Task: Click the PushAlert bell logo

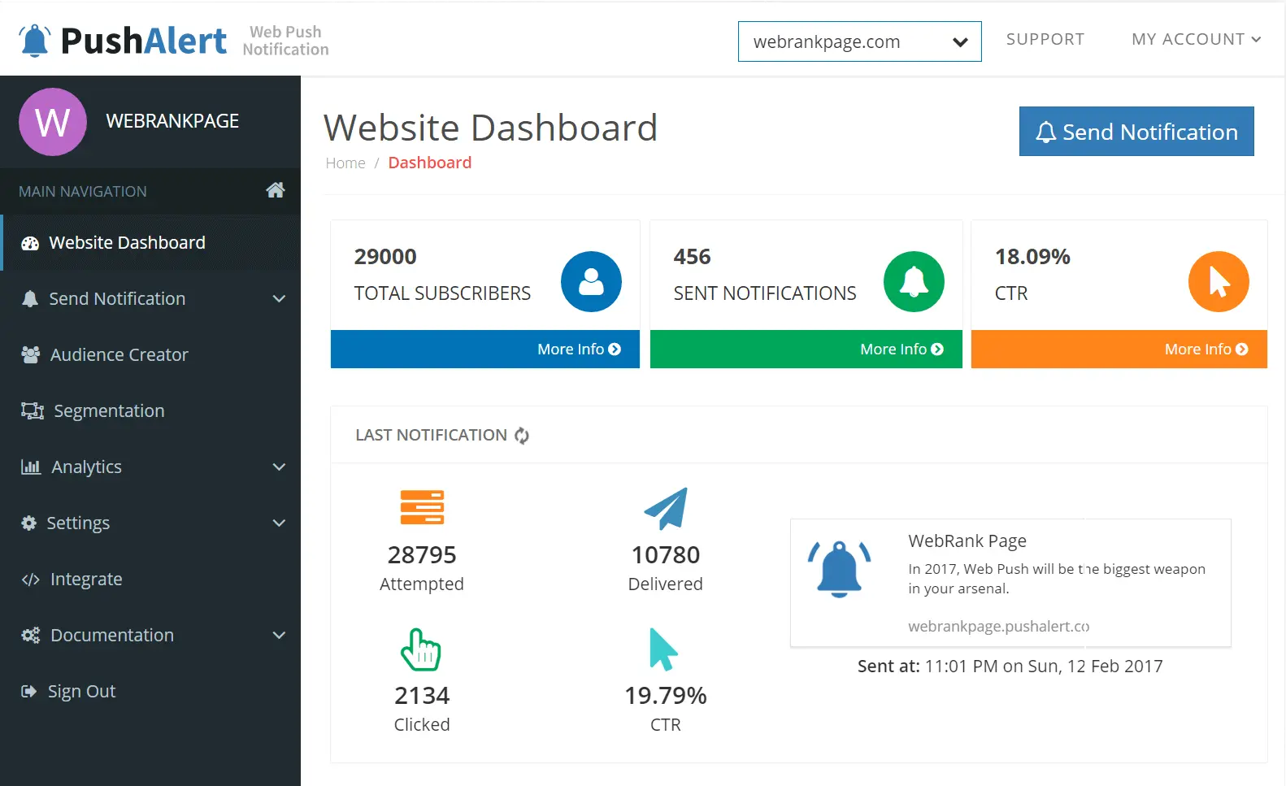Action: tap(35, 40)
